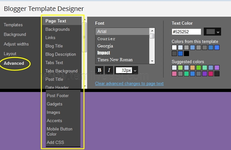Click the #525252 text color hex field
Screen dimensions: 231x150
tap(186, 32)
